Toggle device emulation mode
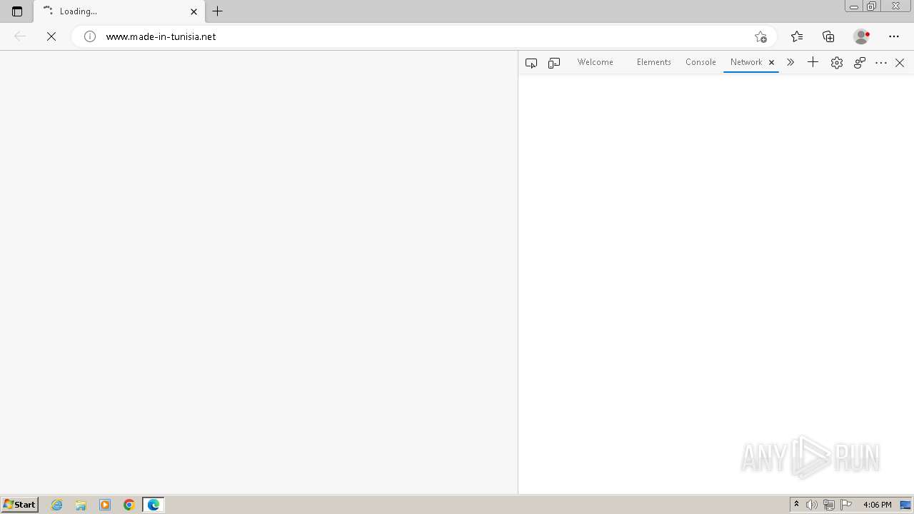This screenshot has width=914, height=514. point(554,63)
